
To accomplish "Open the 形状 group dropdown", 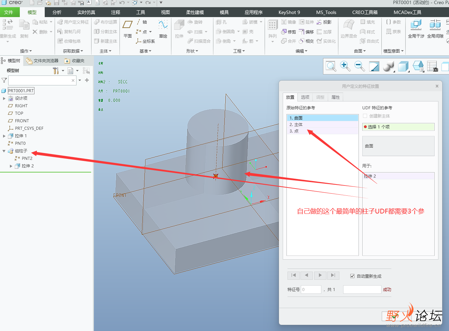I will pyautogui.click(x=192, y=51).
